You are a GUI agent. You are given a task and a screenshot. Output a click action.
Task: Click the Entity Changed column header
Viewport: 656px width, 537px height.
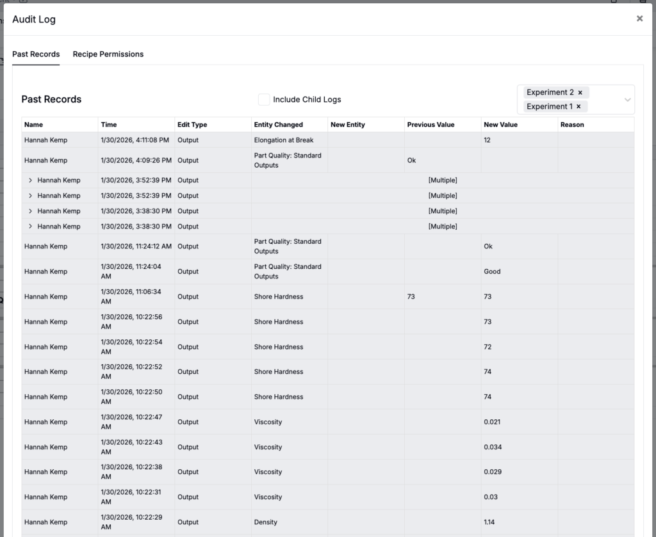(278, 125)
